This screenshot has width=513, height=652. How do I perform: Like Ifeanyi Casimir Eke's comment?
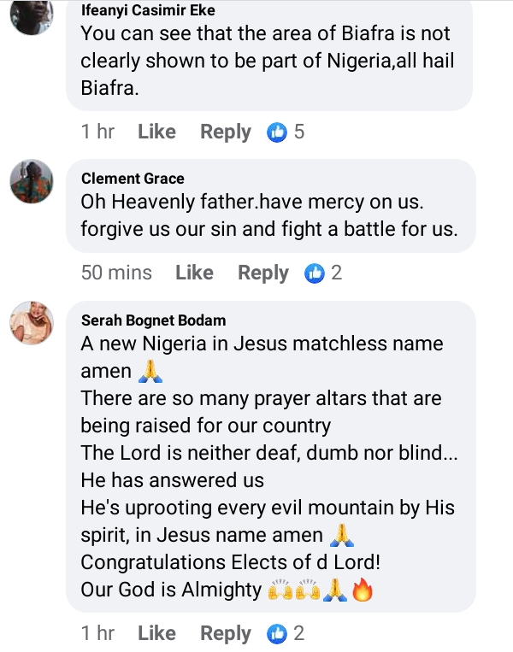point(156,132)
